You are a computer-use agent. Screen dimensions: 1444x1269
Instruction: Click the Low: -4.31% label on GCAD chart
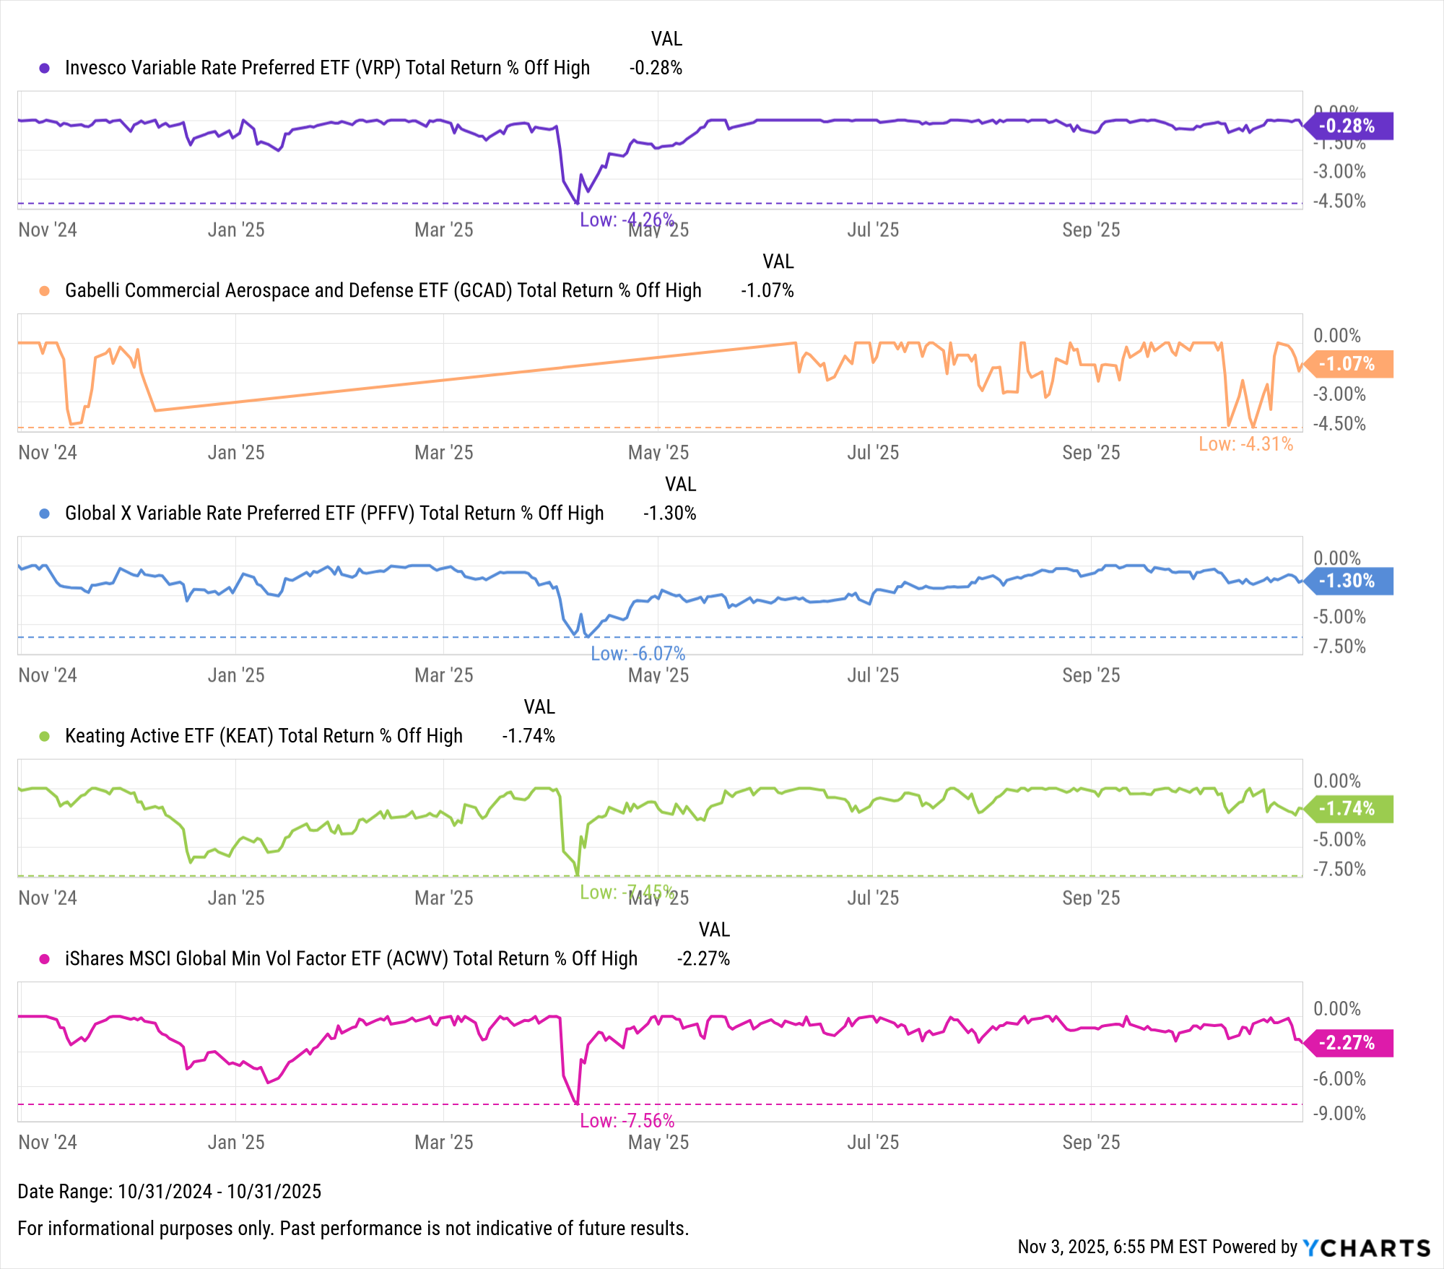coord(1245,444)
